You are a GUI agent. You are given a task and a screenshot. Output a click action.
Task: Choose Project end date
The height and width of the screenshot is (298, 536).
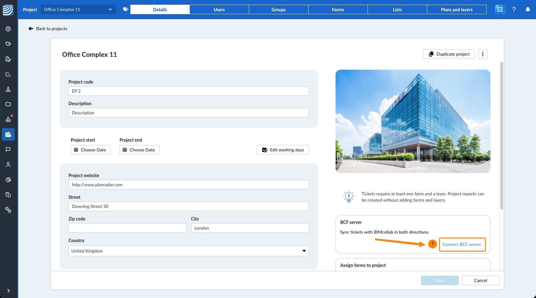click(x=139, y=150)
